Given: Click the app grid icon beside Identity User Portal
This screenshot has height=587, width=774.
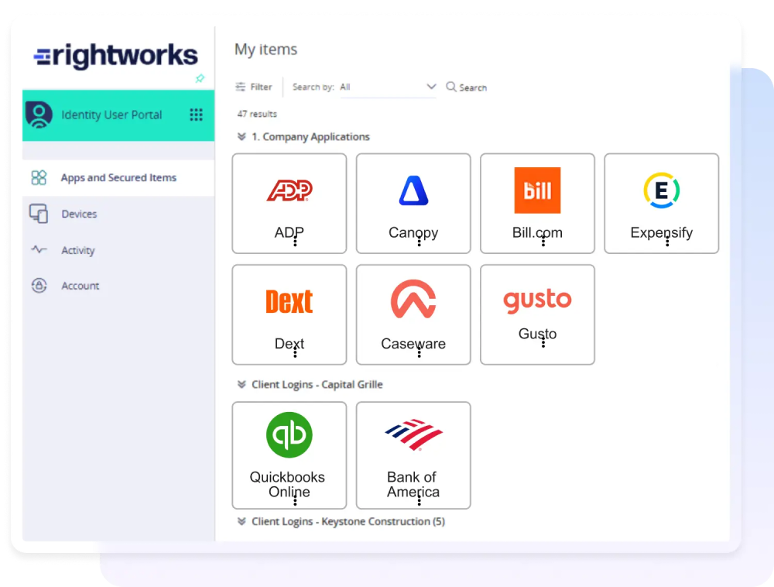Looking at the screenshot, I should [197, 114].
